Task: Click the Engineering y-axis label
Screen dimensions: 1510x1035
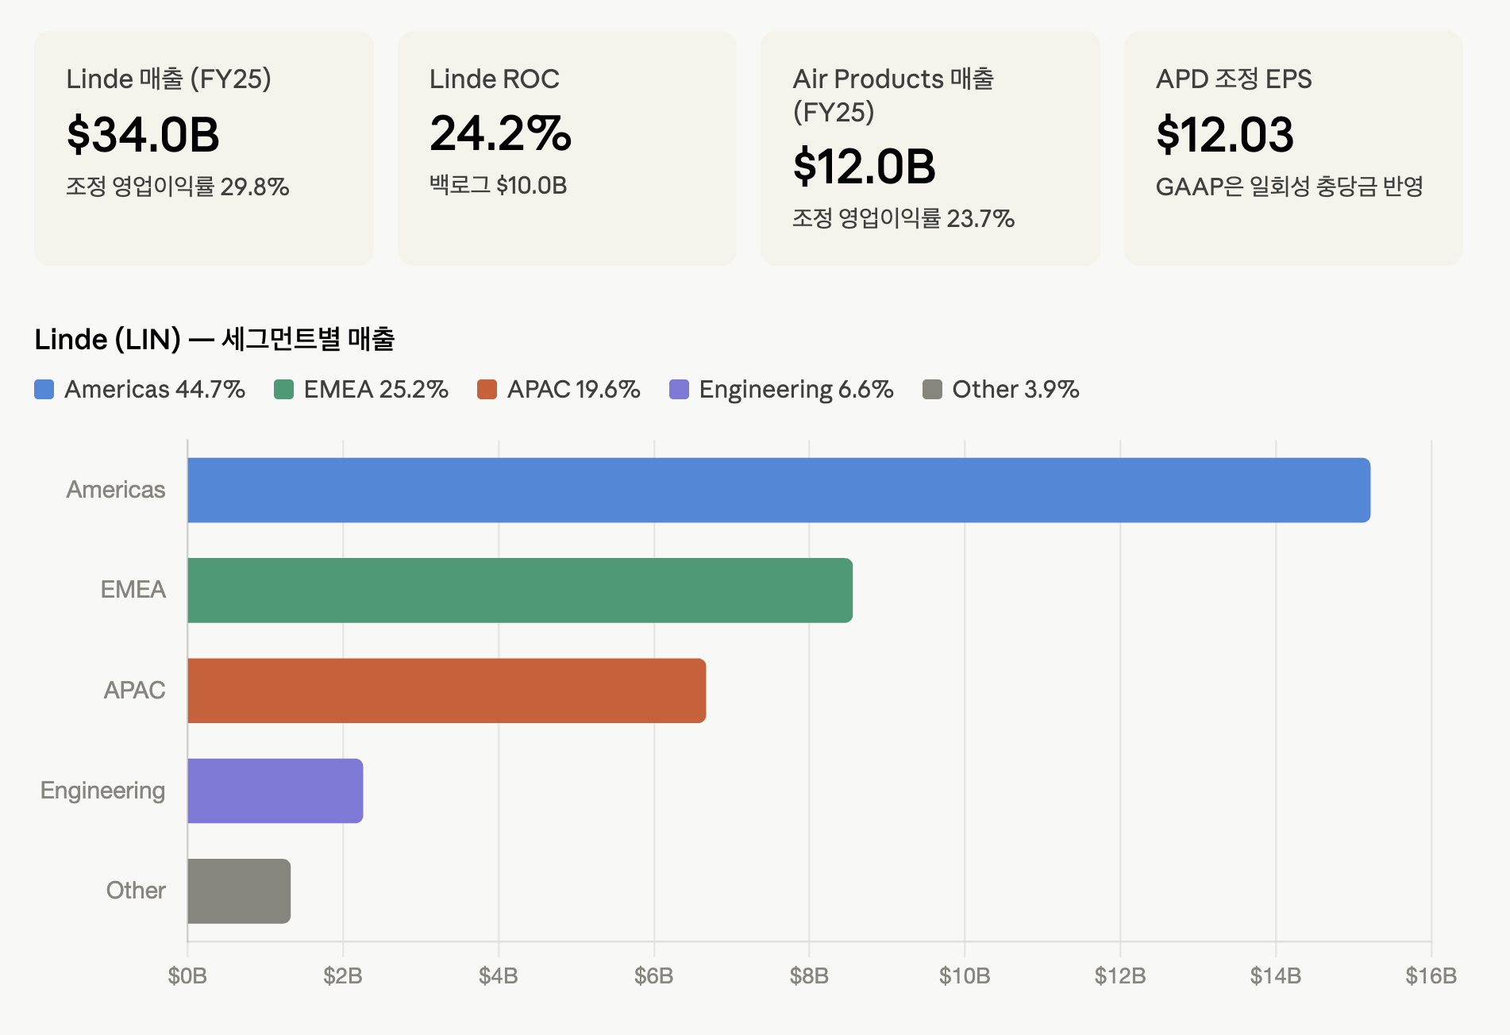Action: point(103,791)
